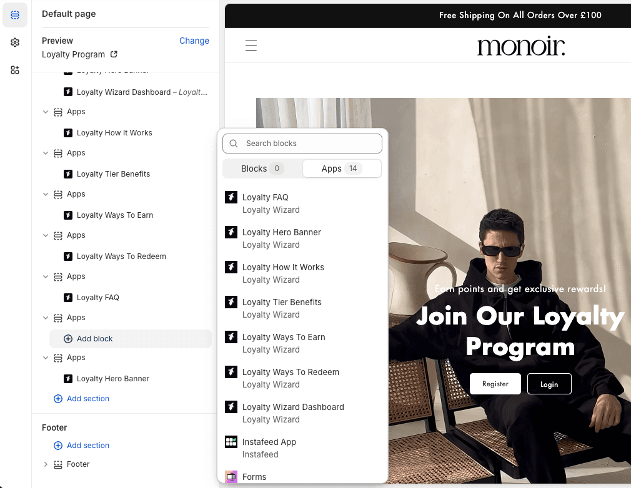Select the Instafeed App icon in the block picker

231,442
